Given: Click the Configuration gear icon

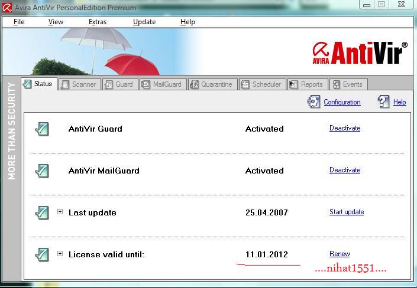Looking at the screenshot, I should pos(314,102).
